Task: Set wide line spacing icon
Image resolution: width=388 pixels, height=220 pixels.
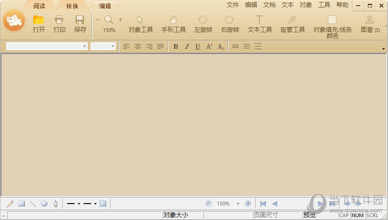Action: pyautogui.click(x=258, y=46)
